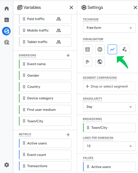The image size is (138, 173).
Task: Open the Technique Free-form dropdown
Action: click(109, 28)
